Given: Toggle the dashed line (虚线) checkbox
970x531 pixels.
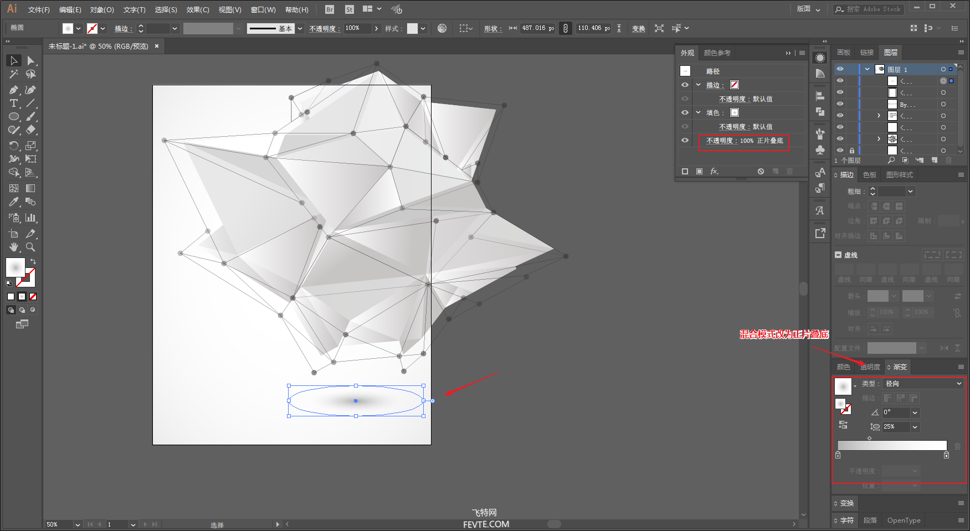Looking at the screenshot, I should (838, 255).
